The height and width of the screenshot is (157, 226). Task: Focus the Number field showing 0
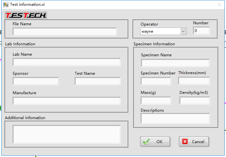point(201,31)
